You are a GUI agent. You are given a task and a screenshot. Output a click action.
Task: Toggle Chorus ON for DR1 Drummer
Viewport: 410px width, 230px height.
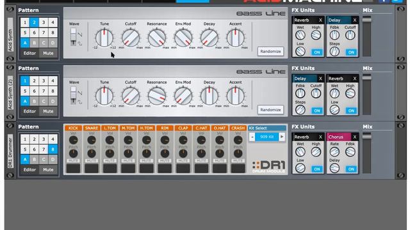pyautogui.click(x=351, y=169)
